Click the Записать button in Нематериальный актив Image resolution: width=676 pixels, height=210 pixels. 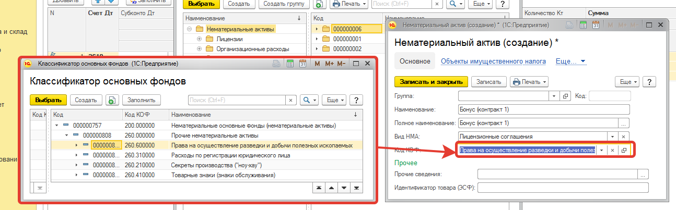[489, 82]
